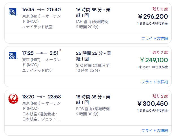Screen dimensions: 174x138
Task: Click the 18:20 – 23:58 flight times
Action: pyautogui.click(x=41, y=97)
